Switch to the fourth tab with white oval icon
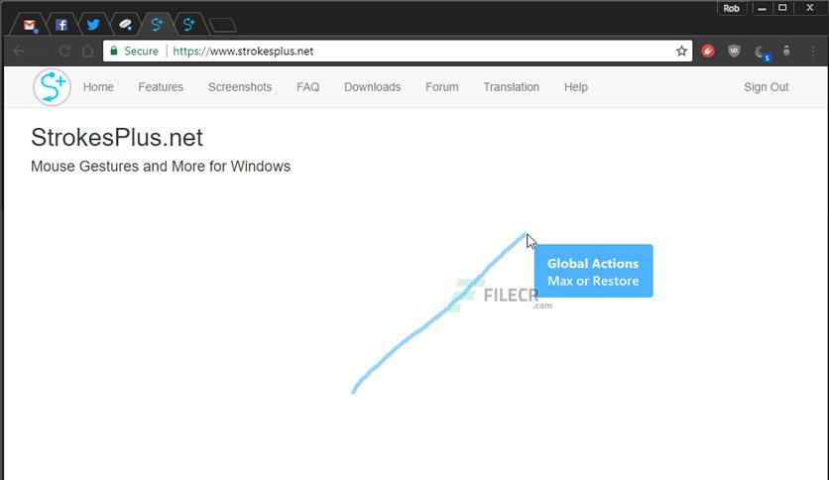 [x=125, y=25]
